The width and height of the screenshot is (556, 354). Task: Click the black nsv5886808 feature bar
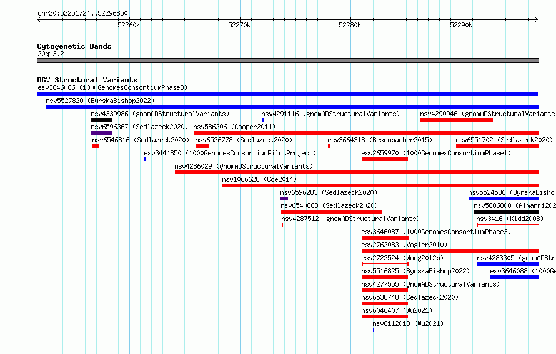tap(506, 212)
